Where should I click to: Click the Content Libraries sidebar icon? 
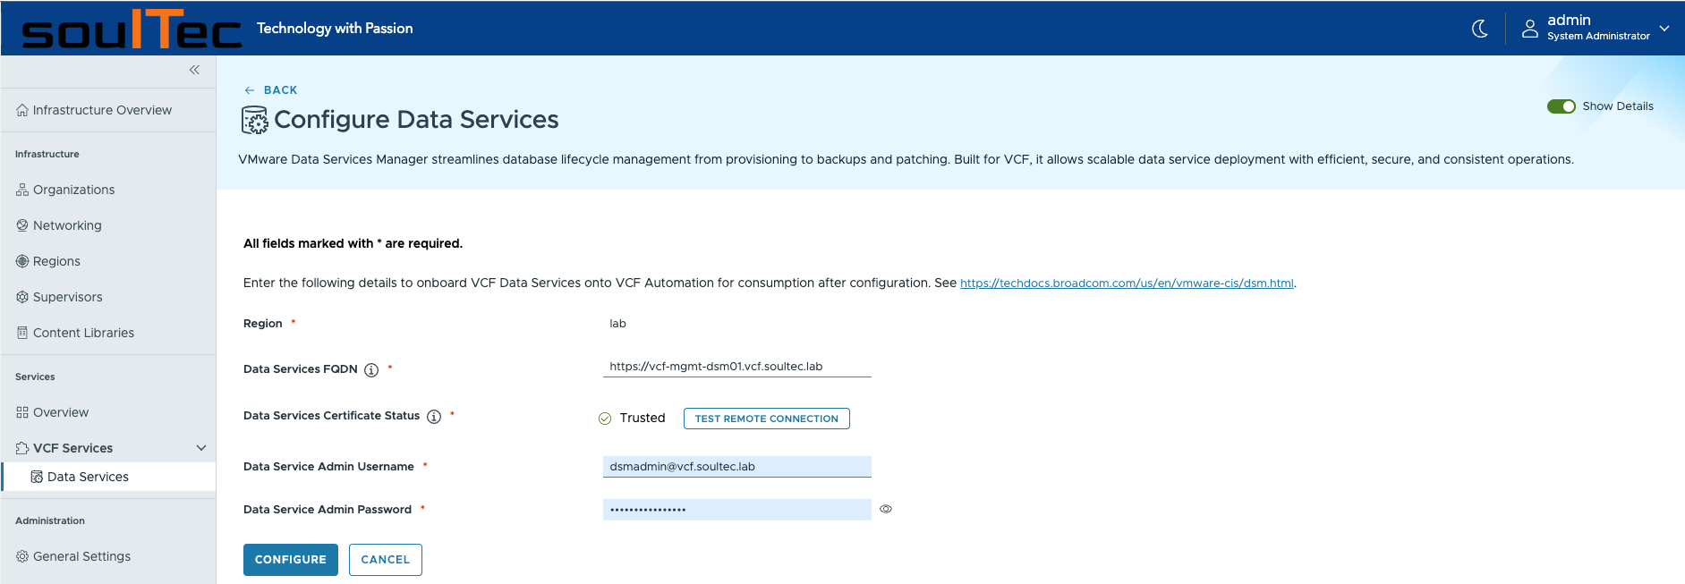22,333
